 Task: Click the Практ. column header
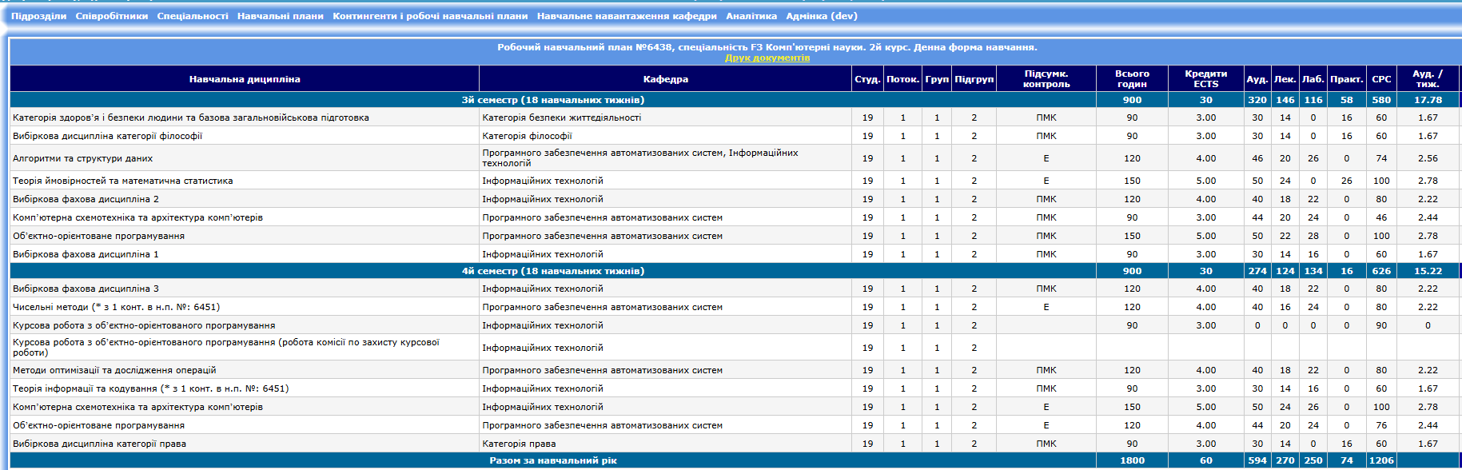click(1347, 79)
